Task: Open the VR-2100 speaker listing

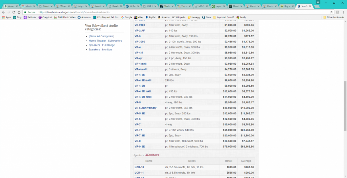Action: 140,25
